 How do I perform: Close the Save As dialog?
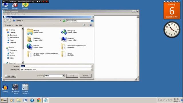(92, 17)
